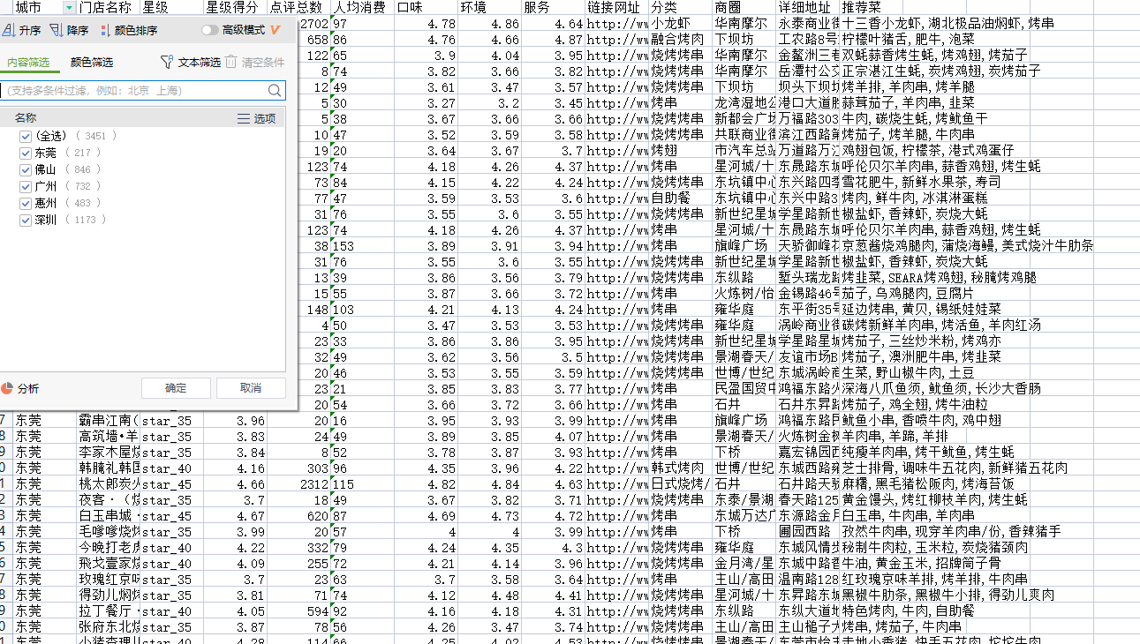This screenshot has height=644, width=1140.
Task: Select the 门店名称 column header
Action: pyautogui.click(x=108, y=8)
